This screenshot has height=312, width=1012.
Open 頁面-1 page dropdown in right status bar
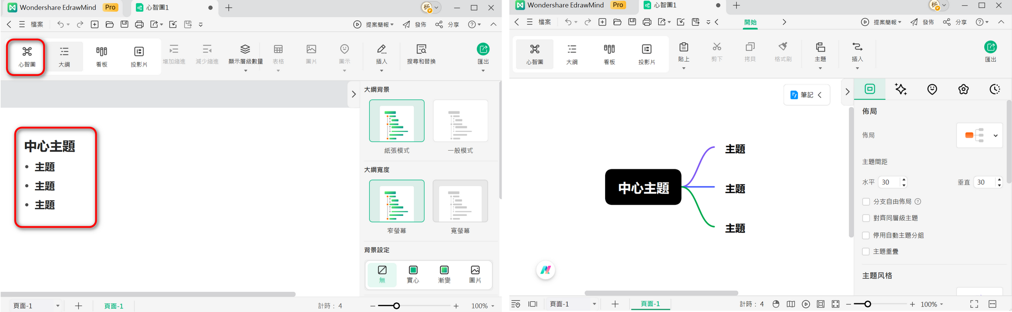pyautogui.click(x=594, y=304)
